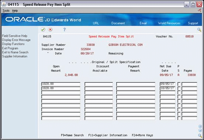Open the Help menu
Screen dimensions: 204x140
(15, 11)
